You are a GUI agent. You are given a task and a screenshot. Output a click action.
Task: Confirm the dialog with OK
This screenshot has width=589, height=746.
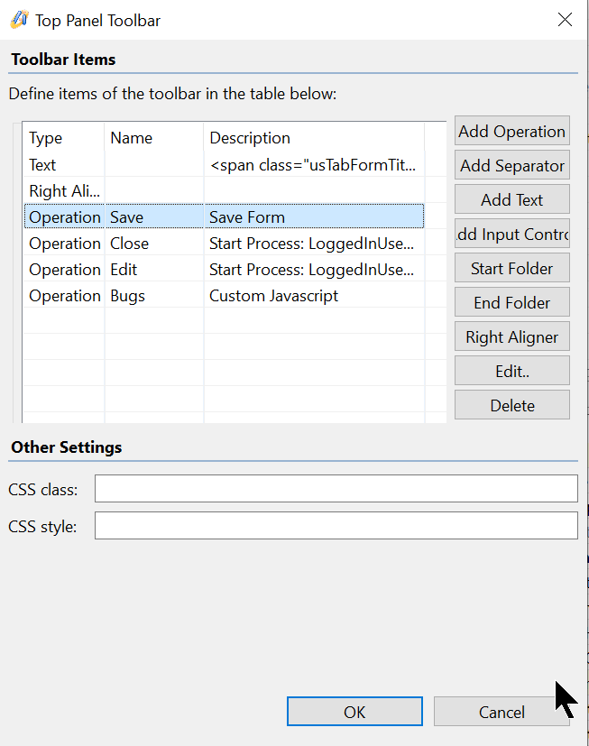point(354,711)
